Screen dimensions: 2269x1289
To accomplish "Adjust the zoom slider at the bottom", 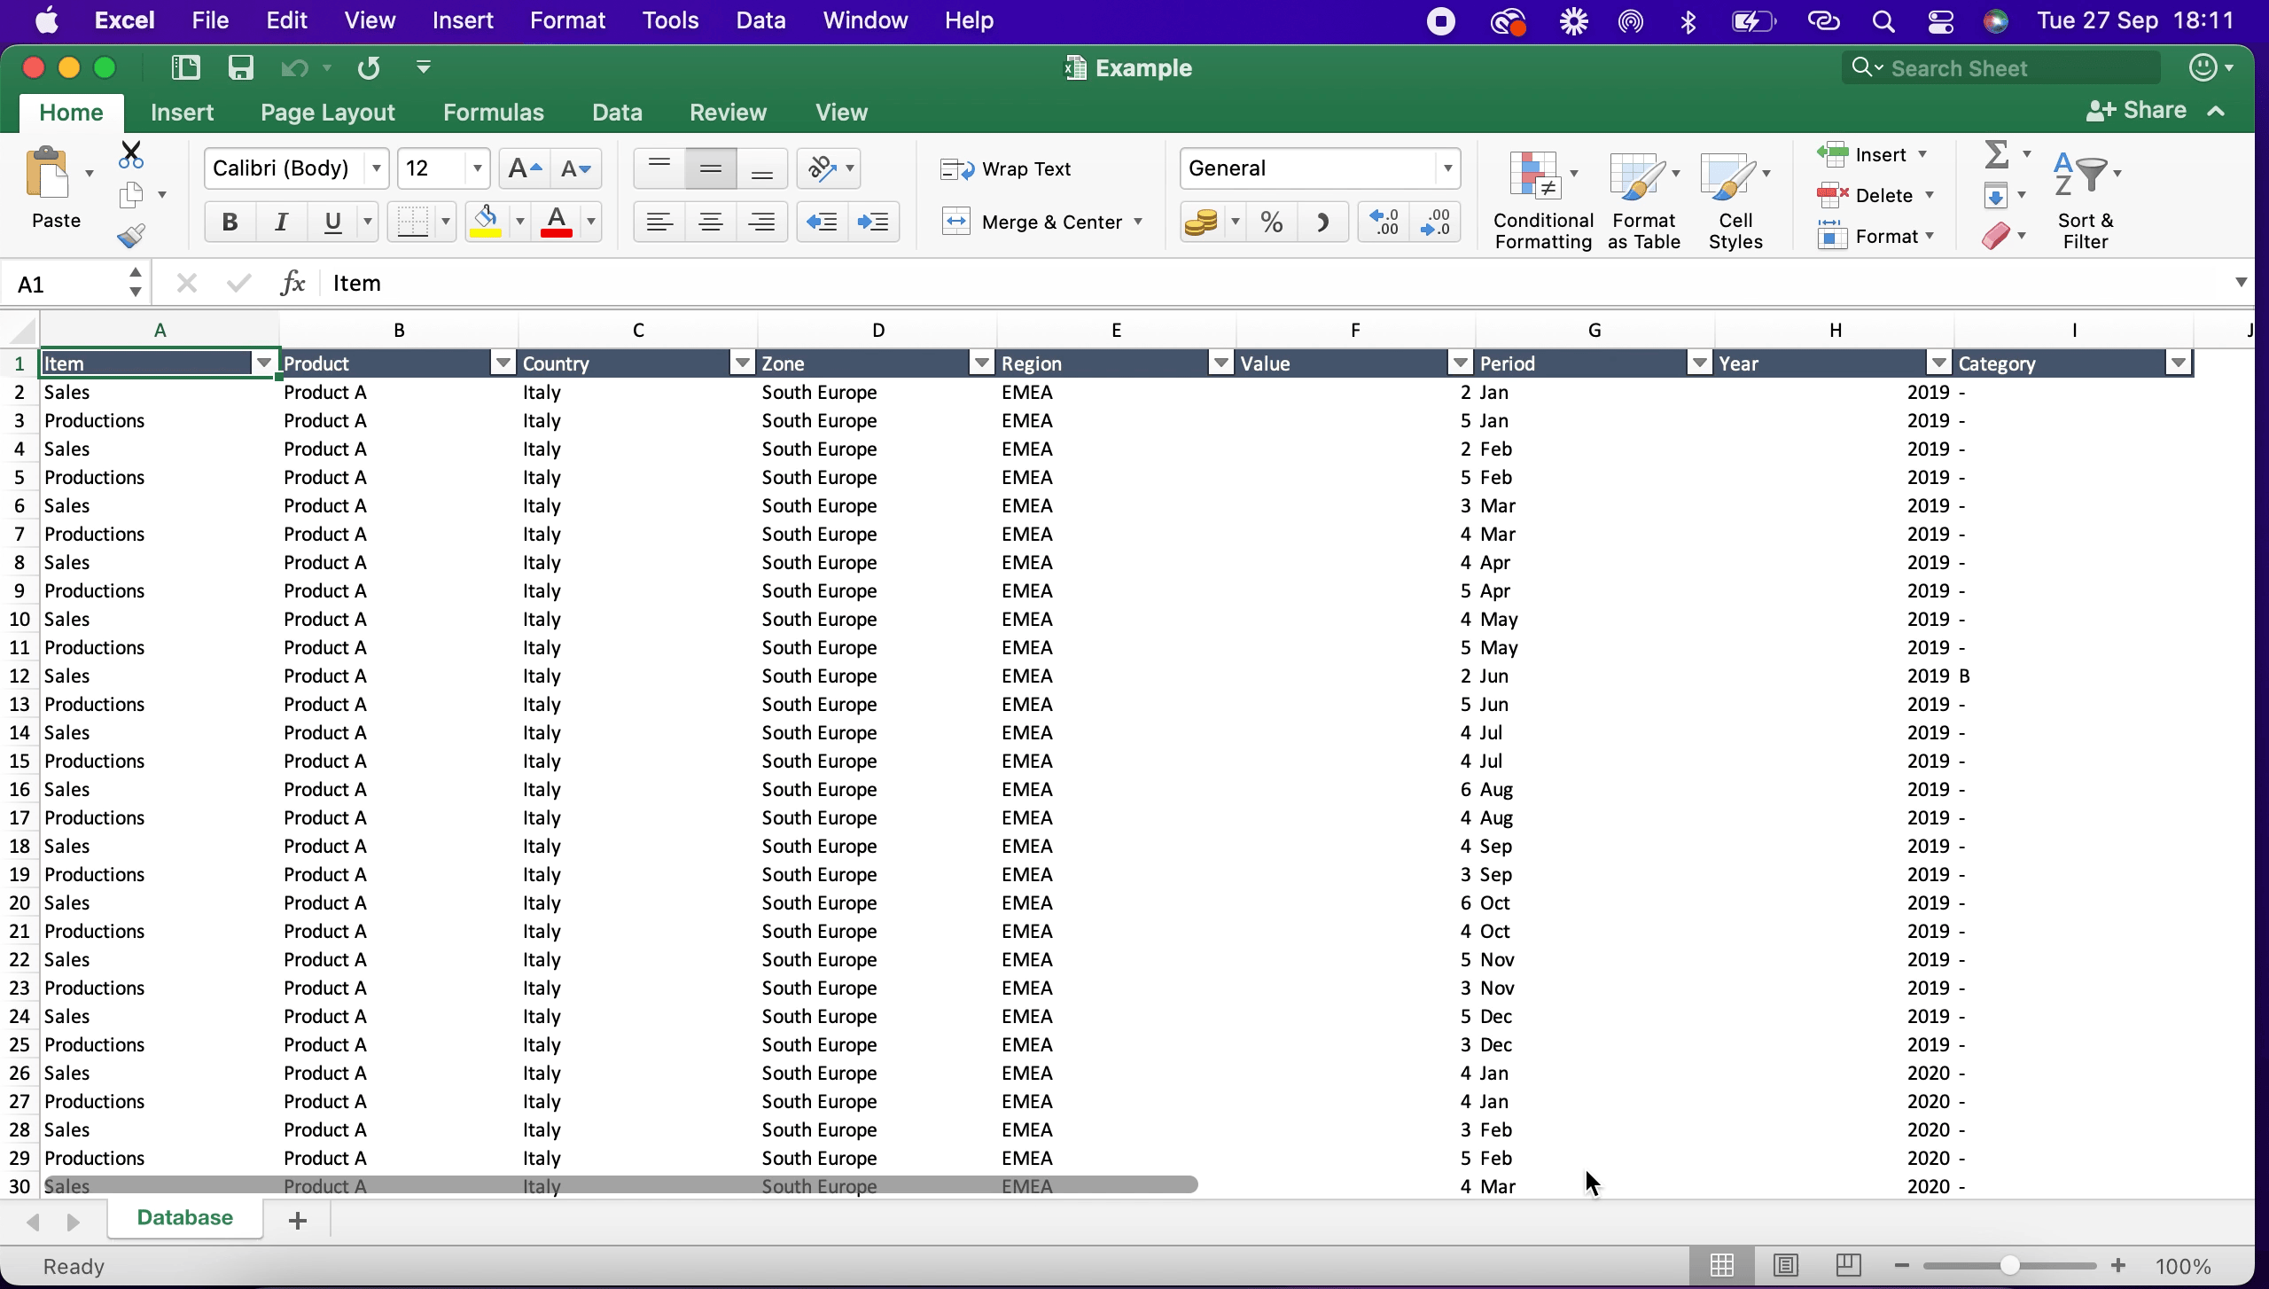I will pos(2009,1265).
